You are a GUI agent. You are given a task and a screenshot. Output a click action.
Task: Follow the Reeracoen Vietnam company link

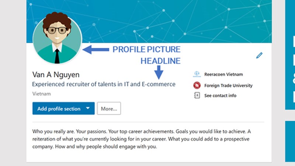pos(223,75)
